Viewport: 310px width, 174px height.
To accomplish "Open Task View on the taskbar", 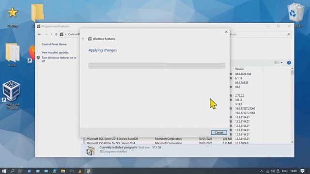I will click(20, 171).
